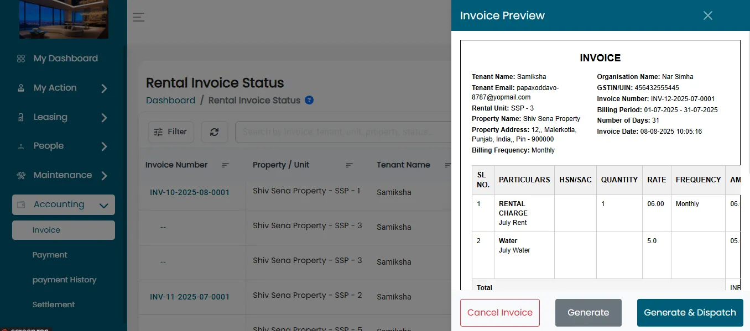
Task: Expand the Maintenance submenu chevron
Action: pyautogui.click(x=104, y=176)
